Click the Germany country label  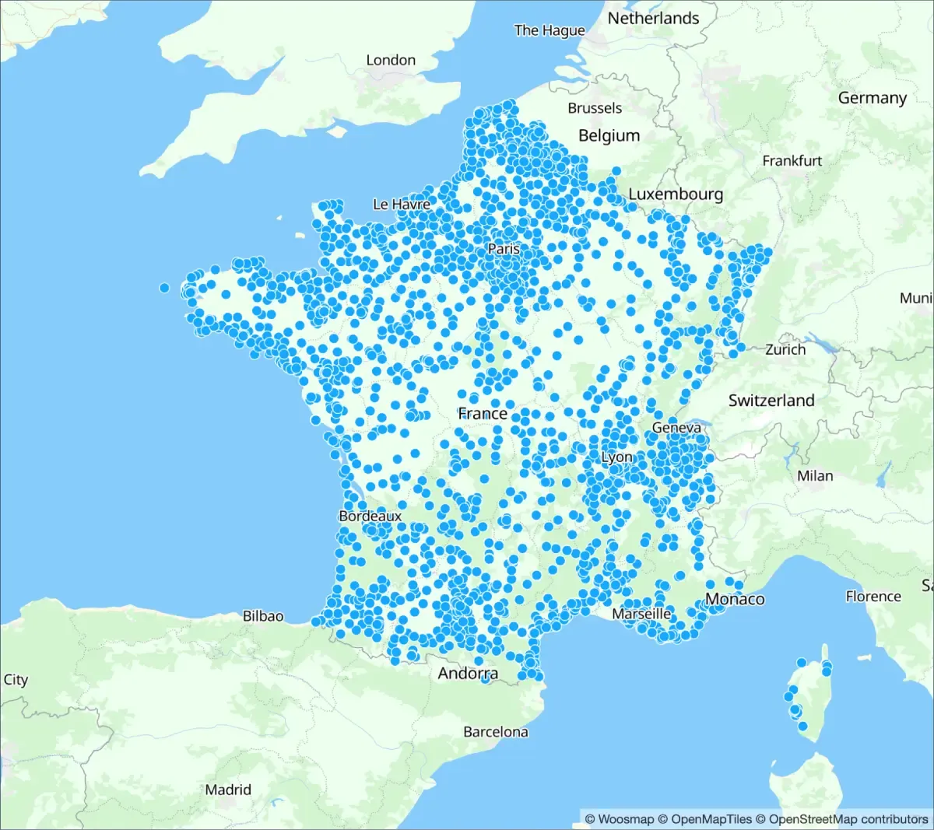pyautogui.click(x=873, y=98)
